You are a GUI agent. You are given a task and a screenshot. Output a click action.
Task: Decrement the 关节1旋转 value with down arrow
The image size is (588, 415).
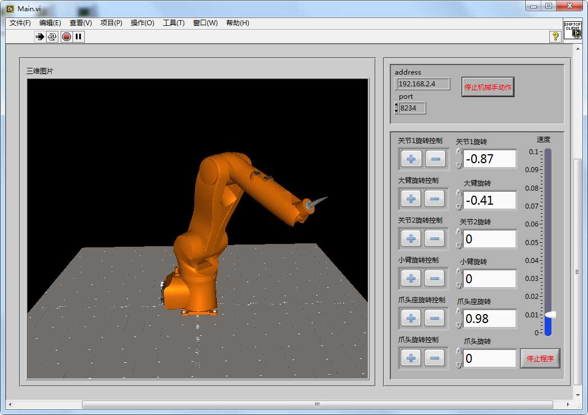[459, 165]
